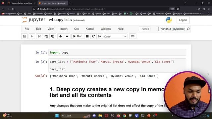Screen dimensions: 212x119
Task: Select the Out[2] output list text
Action: (104, 76)
